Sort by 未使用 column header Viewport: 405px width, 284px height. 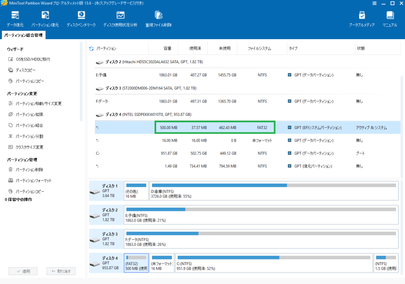[x=225, y=48]
